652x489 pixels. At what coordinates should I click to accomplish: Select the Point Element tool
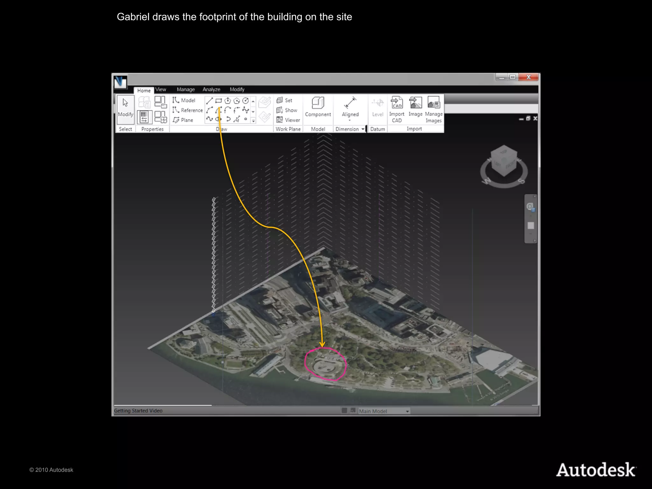245,119
